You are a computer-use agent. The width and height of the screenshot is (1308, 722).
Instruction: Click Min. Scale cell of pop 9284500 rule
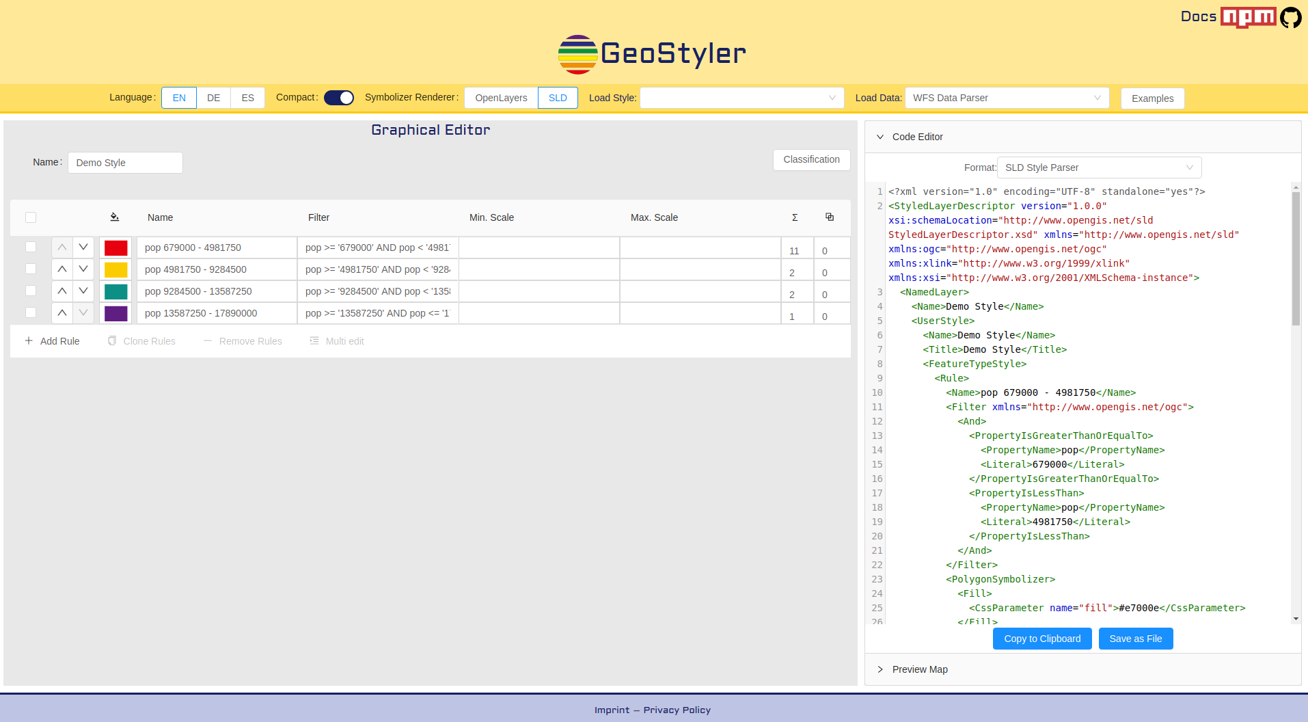tap(539, 291)
